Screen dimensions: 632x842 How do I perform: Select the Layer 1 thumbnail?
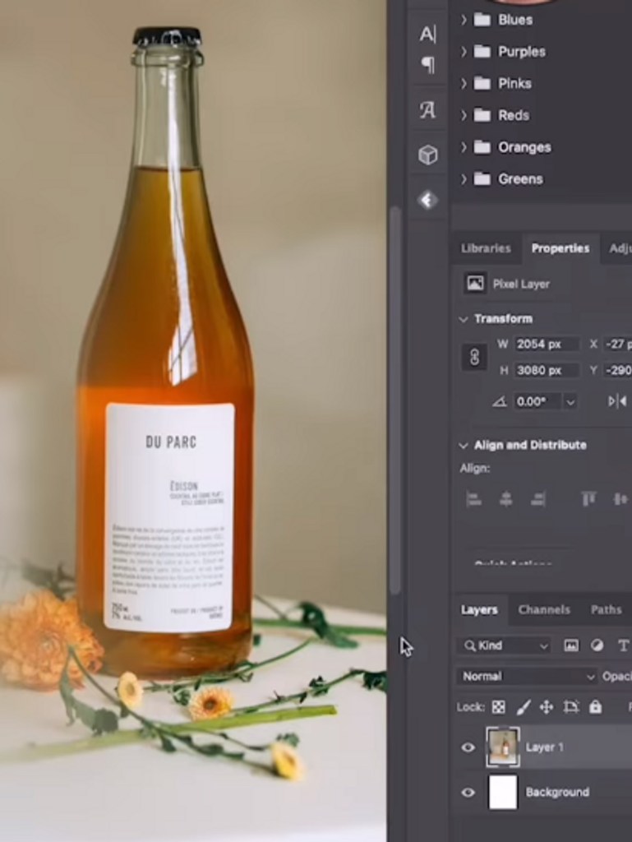tap(503, 747)
